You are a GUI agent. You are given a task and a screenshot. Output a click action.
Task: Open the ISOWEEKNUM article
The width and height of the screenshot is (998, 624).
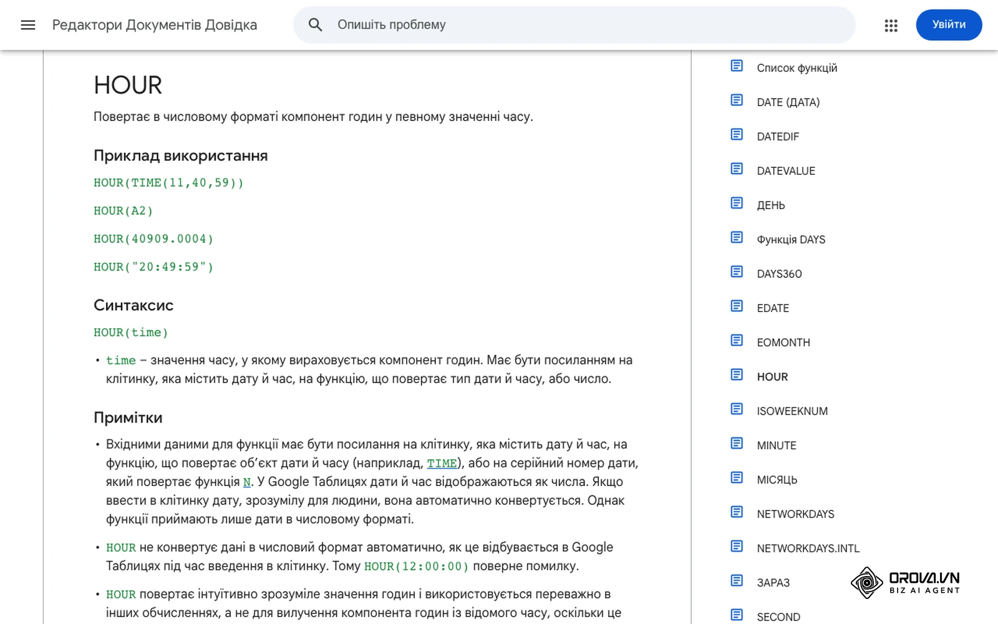click(x=792, y=411)
